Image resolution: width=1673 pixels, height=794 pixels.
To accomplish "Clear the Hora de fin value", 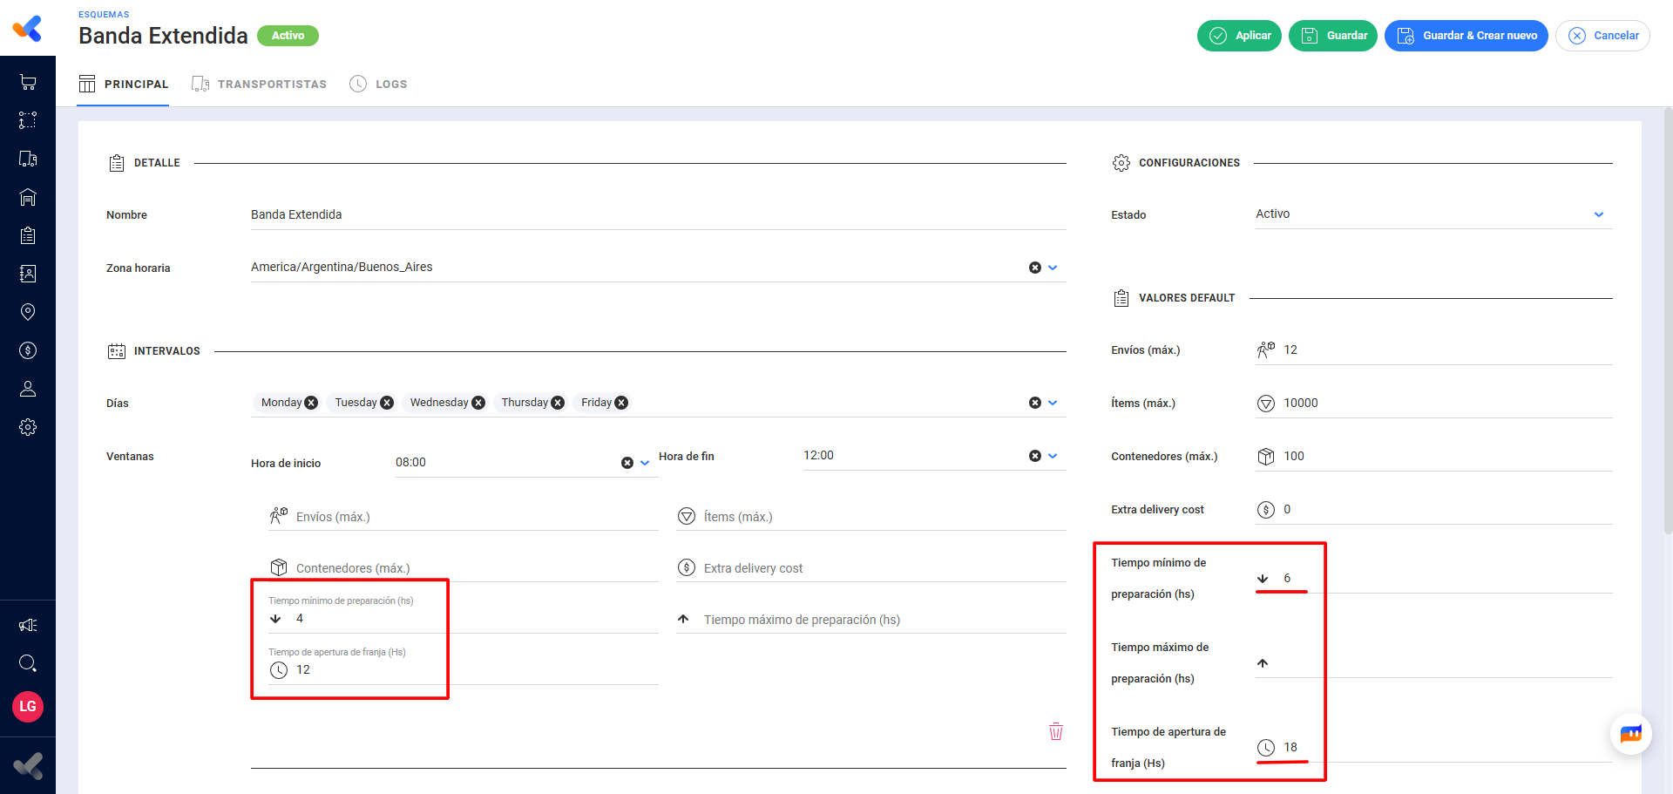I will tap(1035, 456).
